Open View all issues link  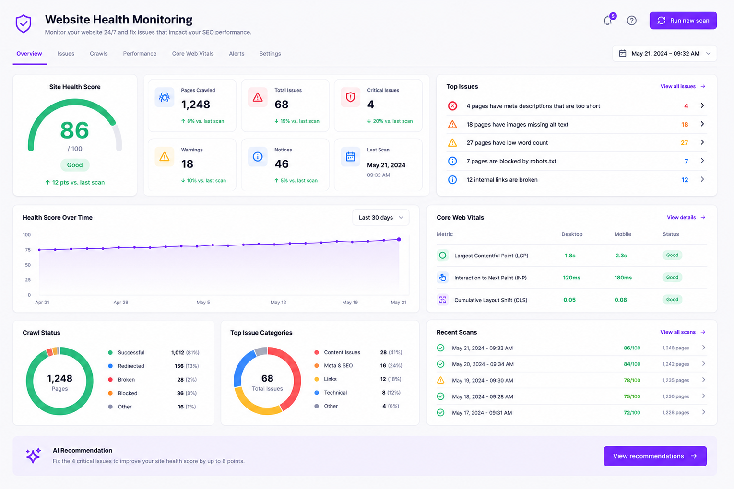[x=683, y=86]
